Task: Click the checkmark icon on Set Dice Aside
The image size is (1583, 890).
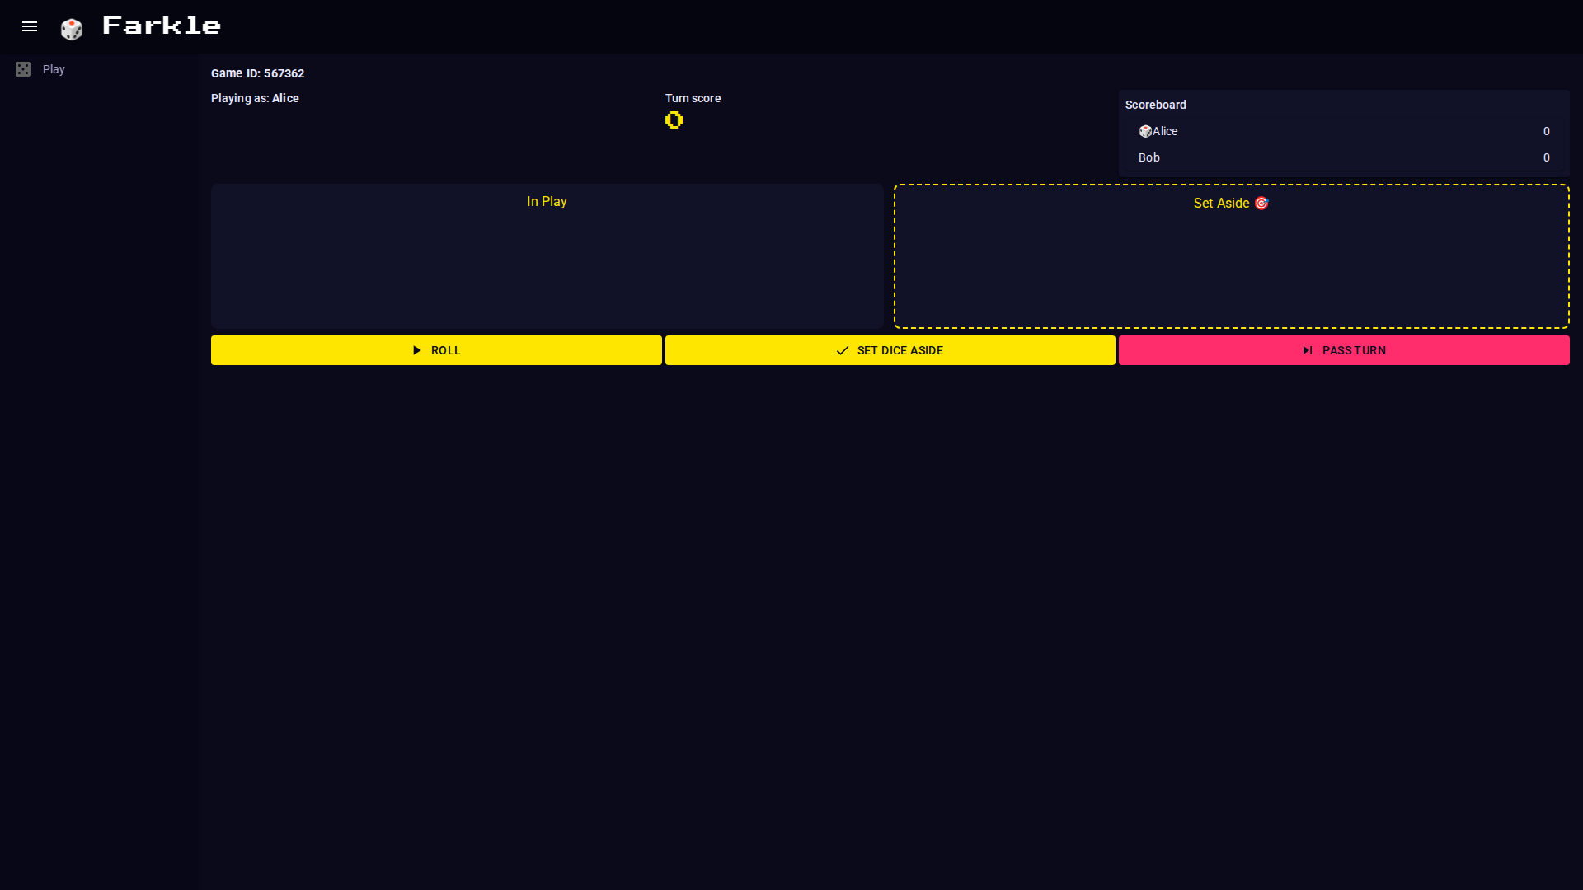Action: 843,350
